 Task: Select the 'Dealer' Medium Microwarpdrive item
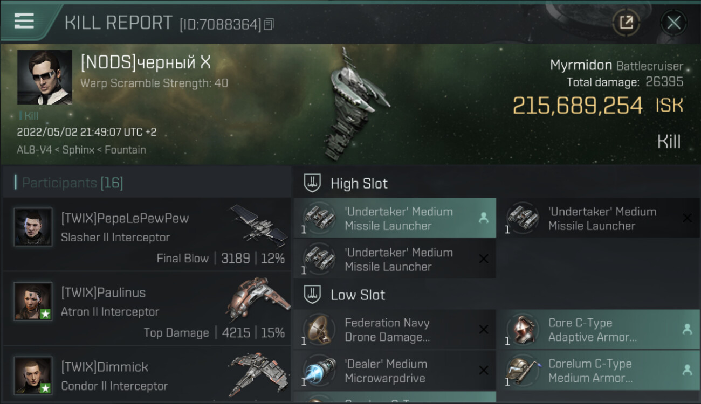tap(395, 371)
